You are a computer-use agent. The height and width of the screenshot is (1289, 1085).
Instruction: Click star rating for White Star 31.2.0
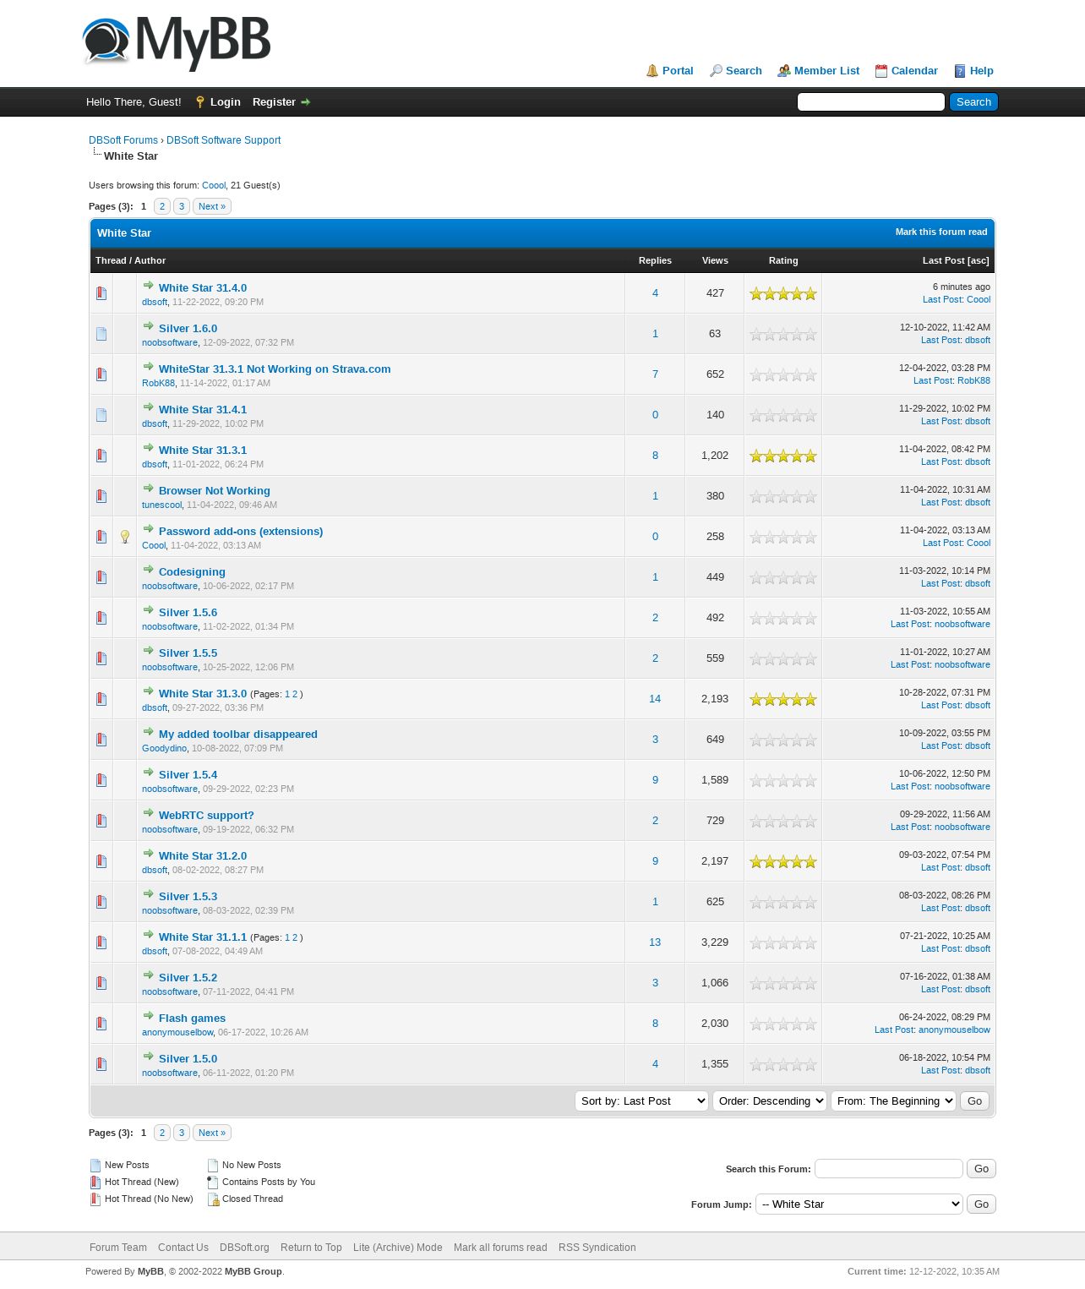[783, 861]
